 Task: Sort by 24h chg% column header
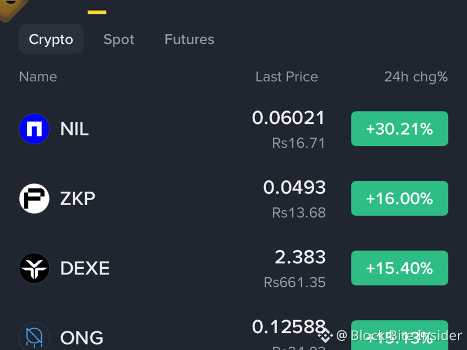416,77
